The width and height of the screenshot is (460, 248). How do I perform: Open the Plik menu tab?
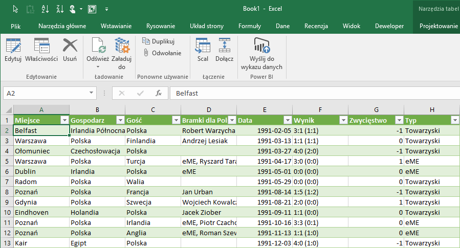(15, 26)
